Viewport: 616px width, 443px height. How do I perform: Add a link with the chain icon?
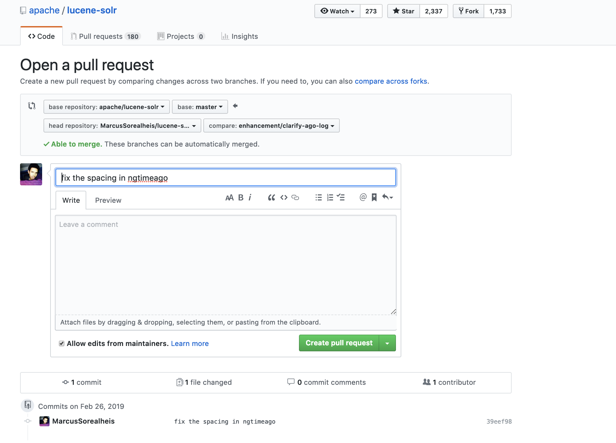click(295, 198)
